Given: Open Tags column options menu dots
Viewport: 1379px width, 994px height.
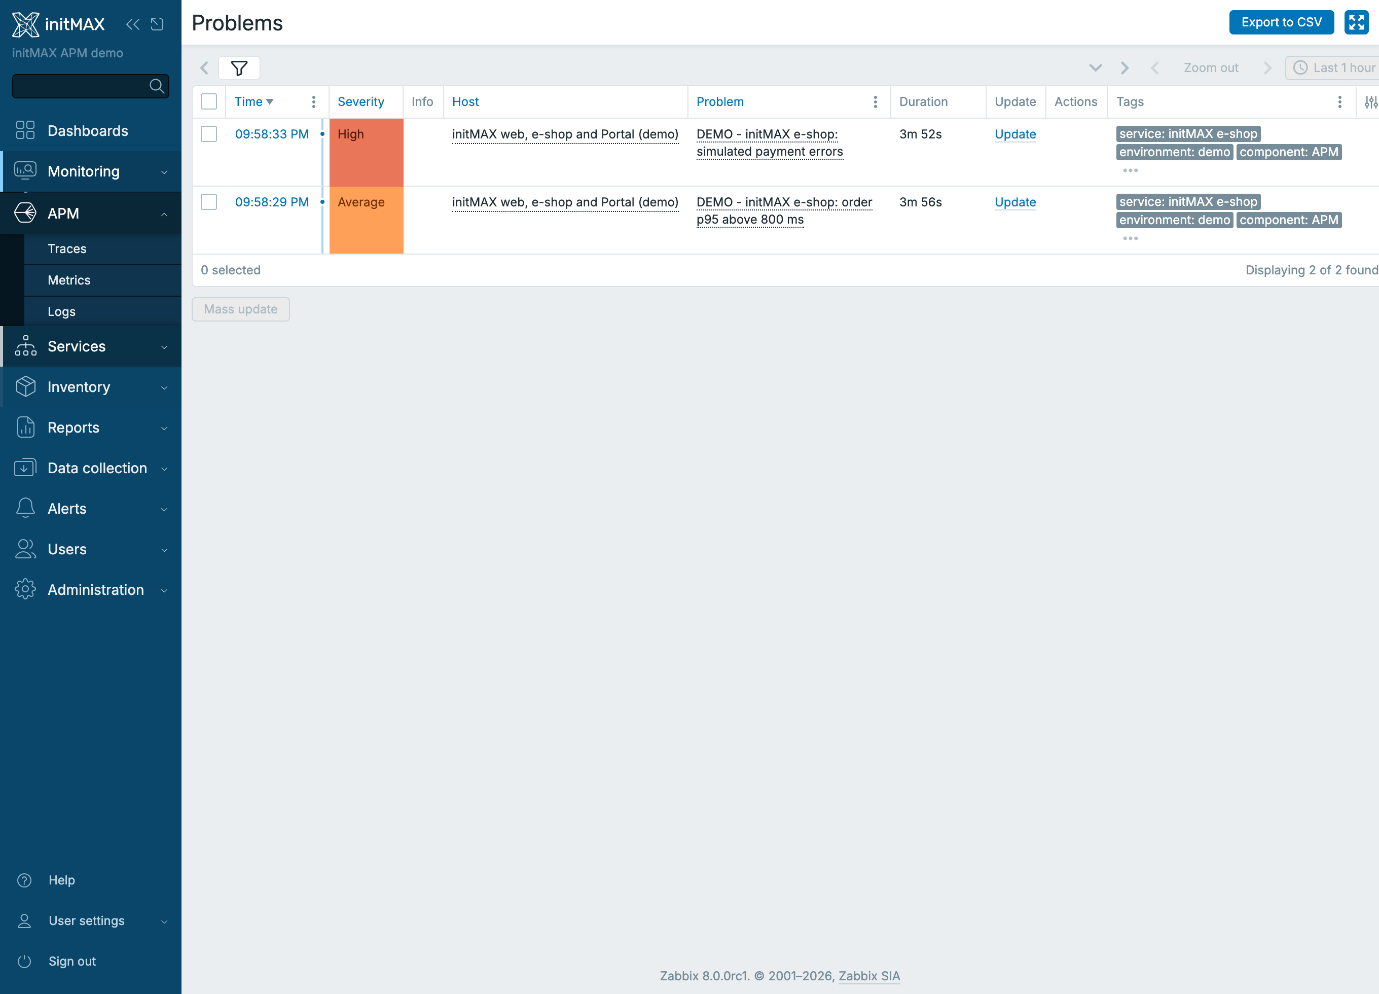Looking at the screenshot, I should (1339, 101).
